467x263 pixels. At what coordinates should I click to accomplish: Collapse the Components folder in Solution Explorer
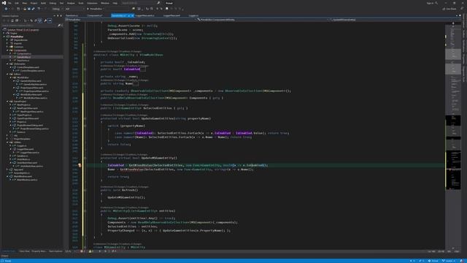click(7, 50)
